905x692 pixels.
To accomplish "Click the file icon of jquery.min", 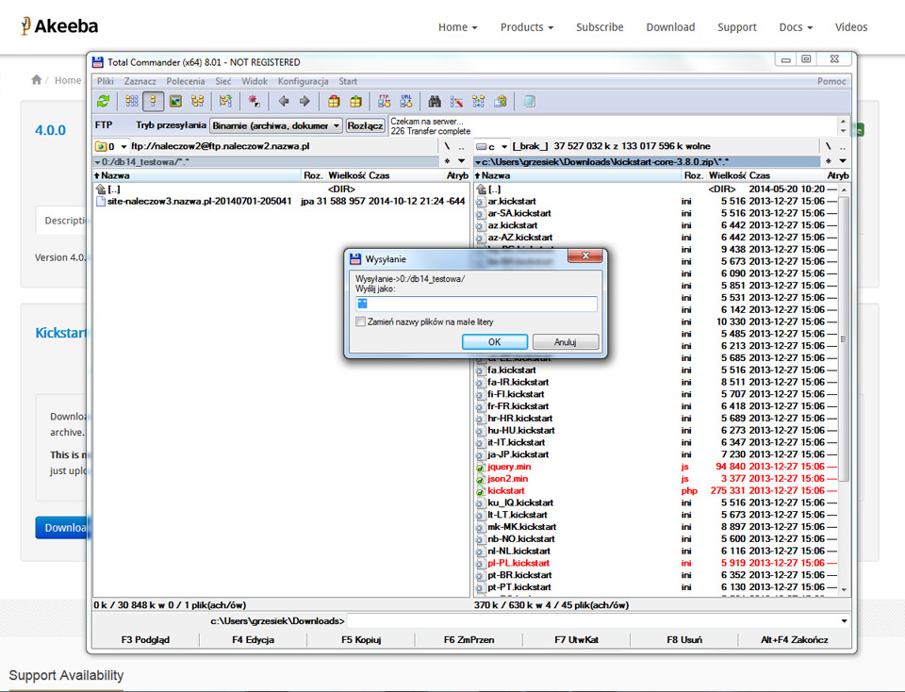I will [x=480, y=468].
